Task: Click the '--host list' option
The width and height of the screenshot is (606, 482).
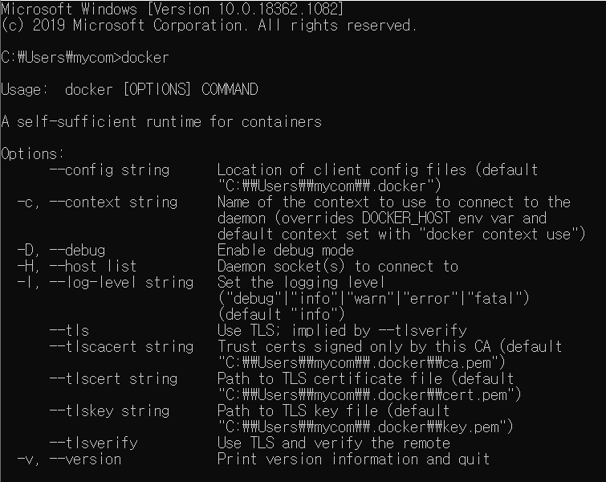Action: click(93, 266)
